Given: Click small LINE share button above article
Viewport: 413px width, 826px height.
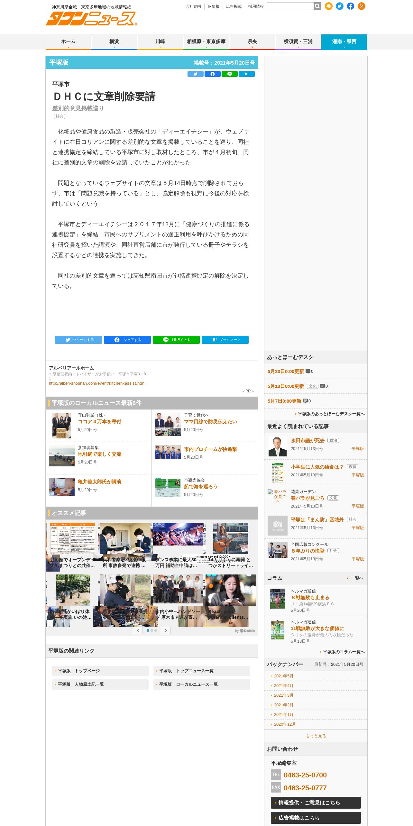Looking at the screenshot, I should (230, 74).
